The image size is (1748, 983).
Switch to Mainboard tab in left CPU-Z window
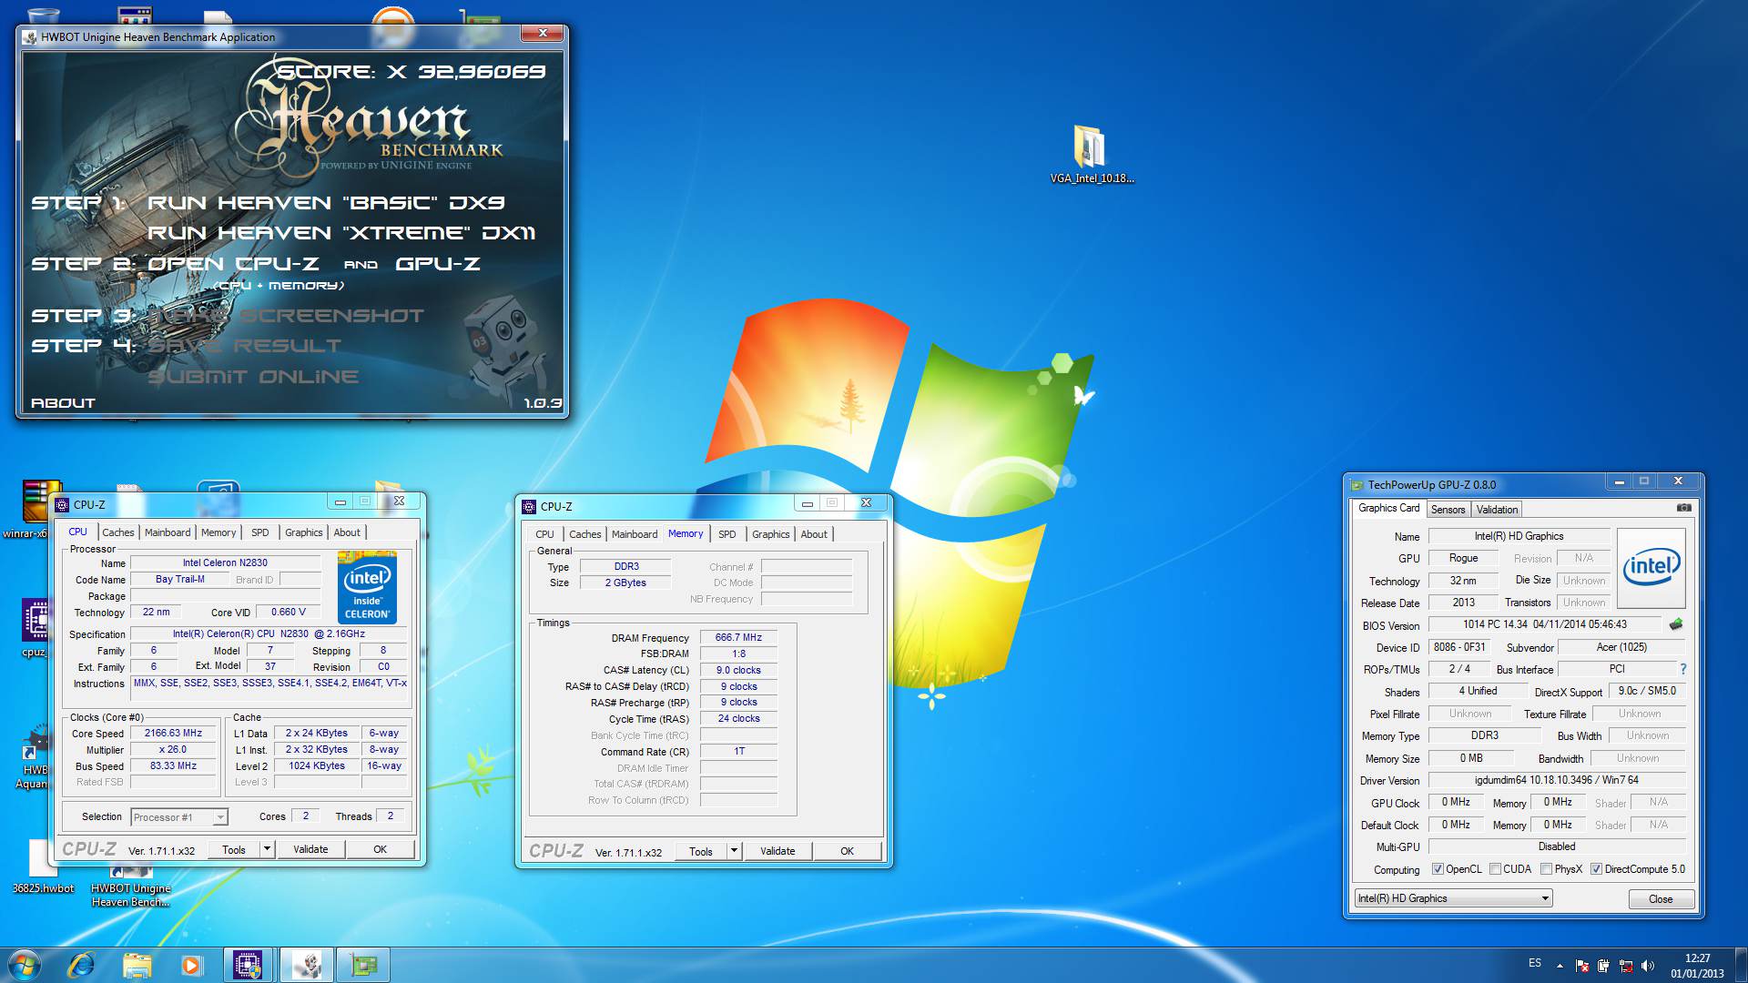[168, 532]
